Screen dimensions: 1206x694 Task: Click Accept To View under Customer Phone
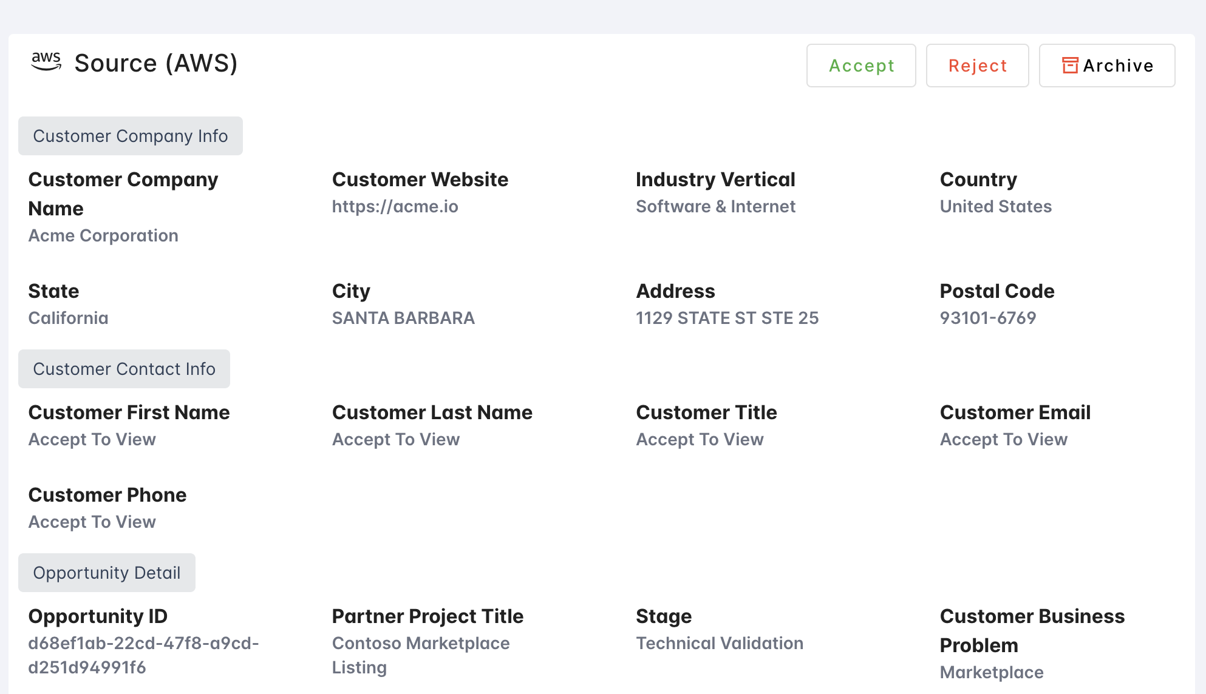[x=92, y=522]
